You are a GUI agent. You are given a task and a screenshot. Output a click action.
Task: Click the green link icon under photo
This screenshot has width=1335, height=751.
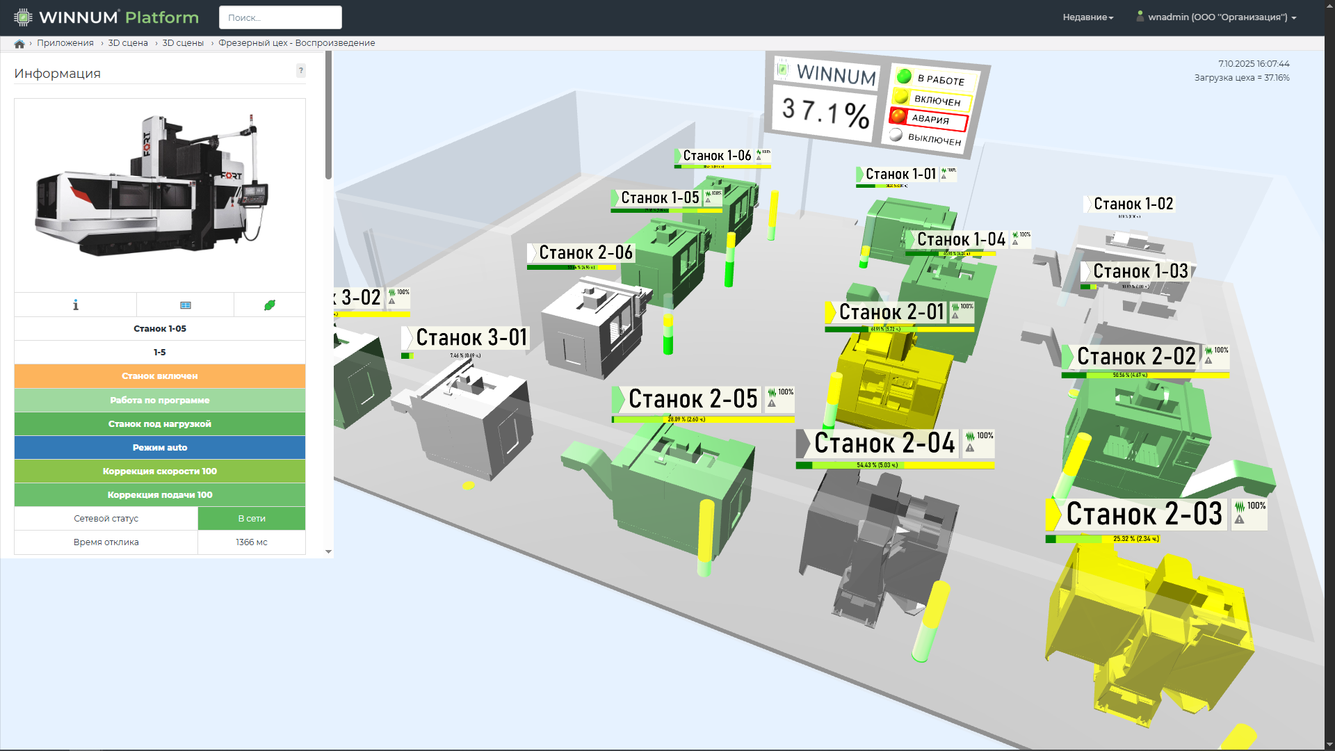click(x=270, y=305)
